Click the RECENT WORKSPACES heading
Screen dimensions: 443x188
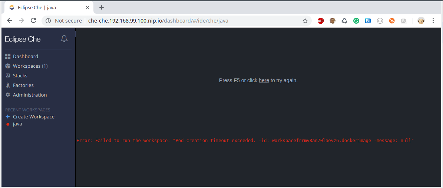pyautogui.click(x=28, y=110)
